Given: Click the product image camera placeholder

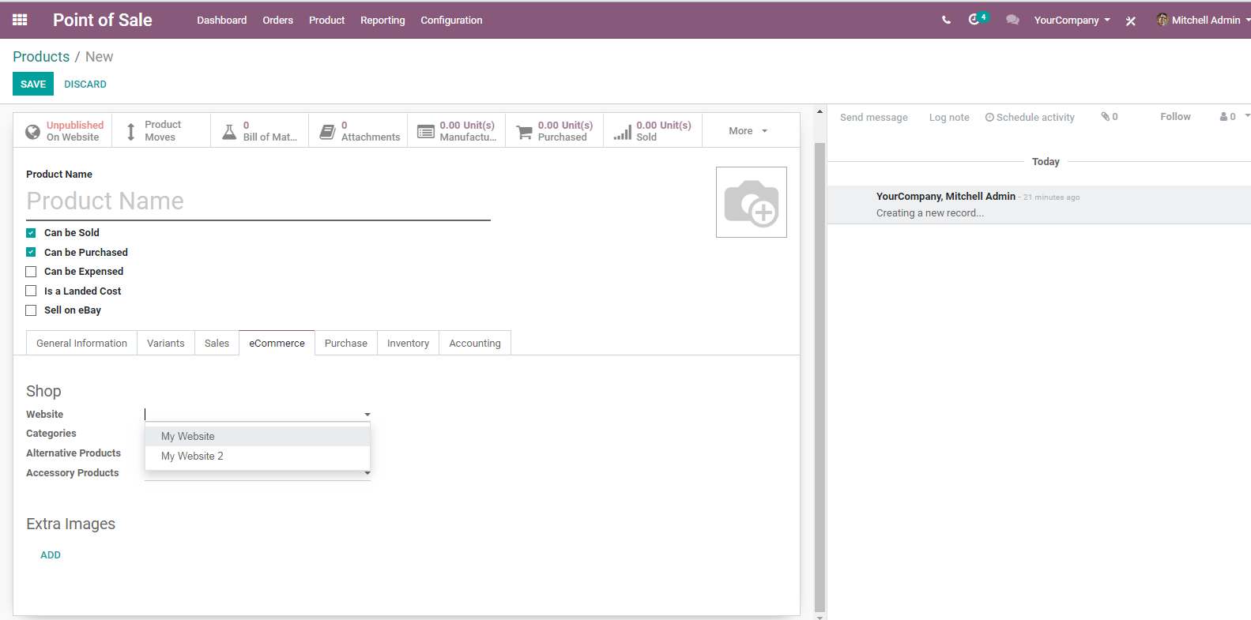Looking at the screenshot, I should pyautogui.click(x=752, y=202).
